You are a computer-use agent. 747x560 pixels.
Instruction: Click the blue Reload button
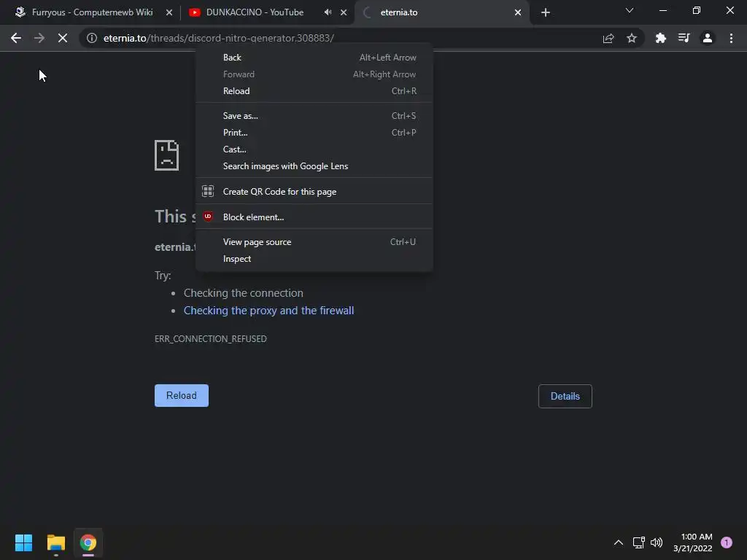click(182, 396)
